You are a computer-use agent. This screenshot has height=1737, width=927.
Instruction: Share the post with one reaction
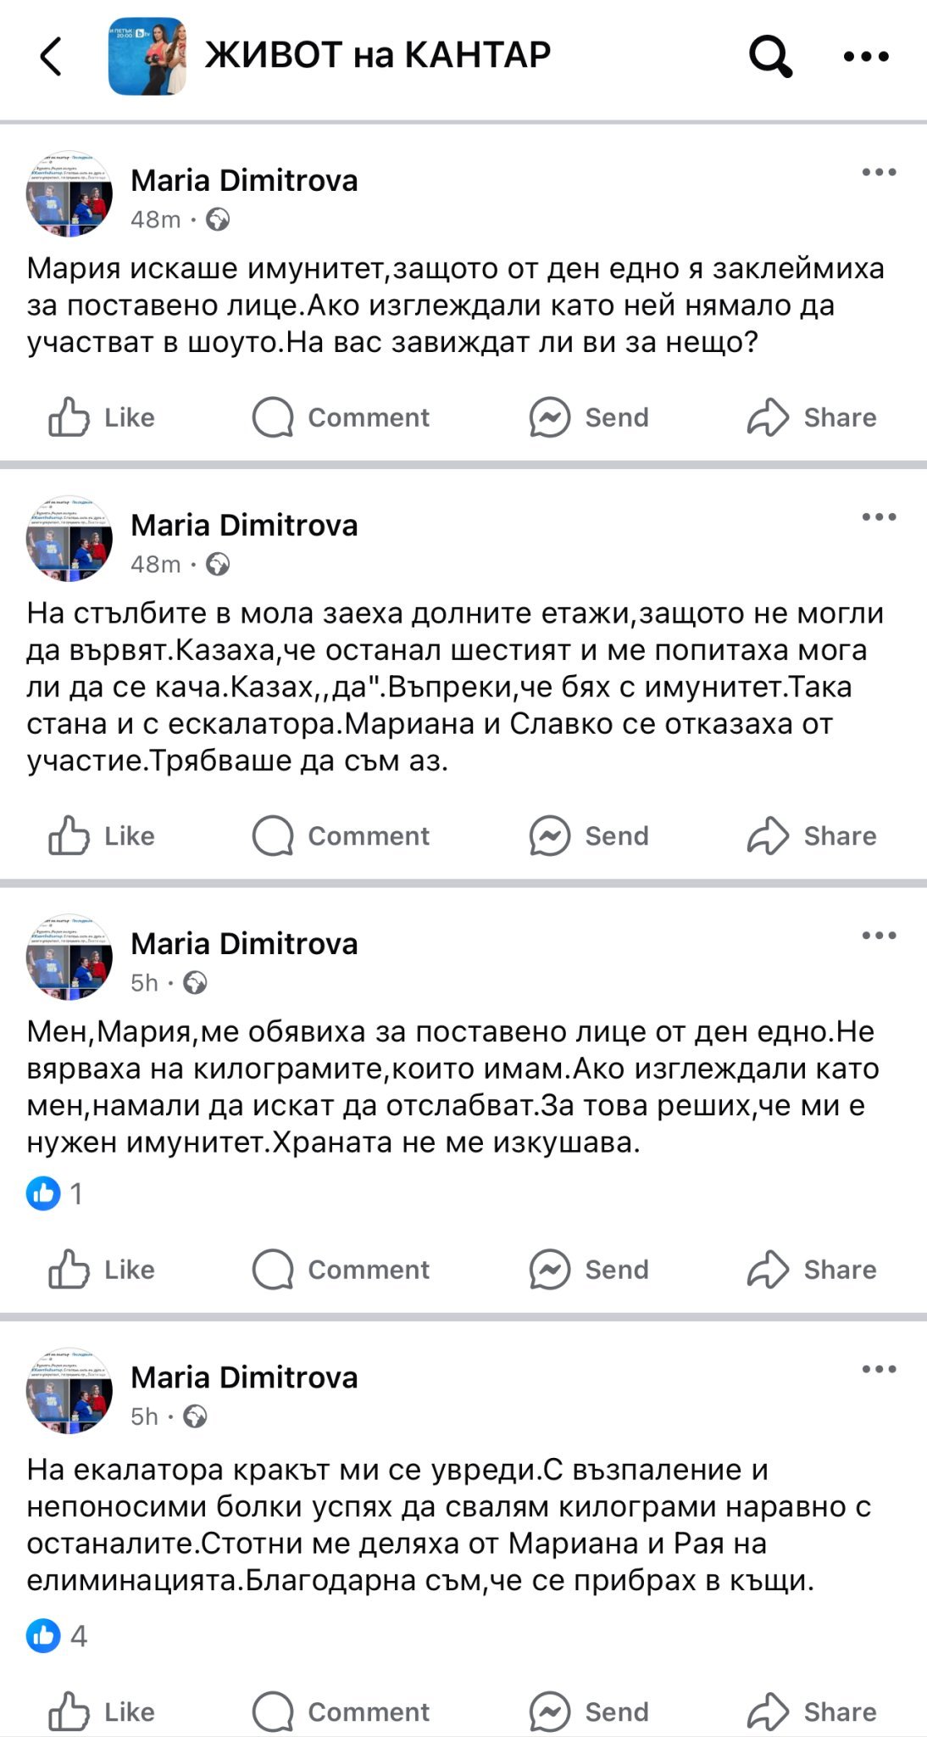pyautogui.click(x=811, y=1270)
